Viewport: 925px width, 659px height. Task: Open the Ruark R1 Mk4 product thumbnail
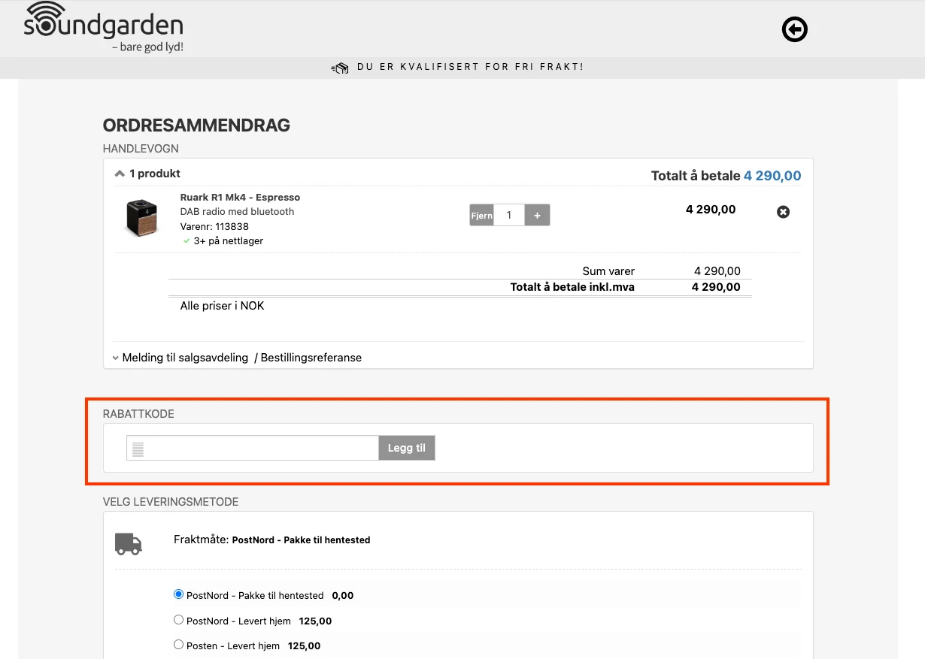pos(141,218)
